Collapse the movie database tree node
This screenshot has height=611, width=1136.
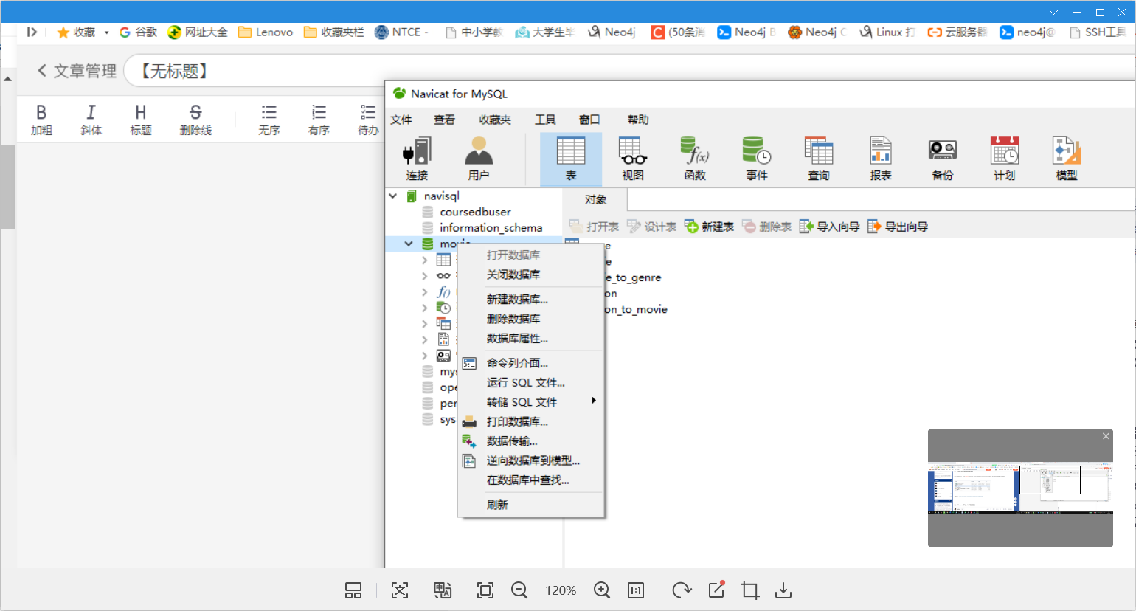point(409,244)
